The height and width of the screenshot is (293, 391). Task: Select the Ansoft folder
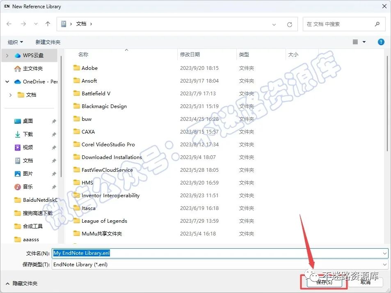tap(85, 81)
